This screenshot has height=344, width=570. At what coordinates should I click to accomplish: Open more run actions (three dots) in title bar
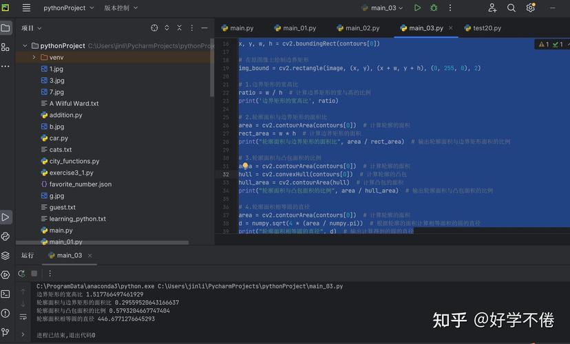point(450,8)
